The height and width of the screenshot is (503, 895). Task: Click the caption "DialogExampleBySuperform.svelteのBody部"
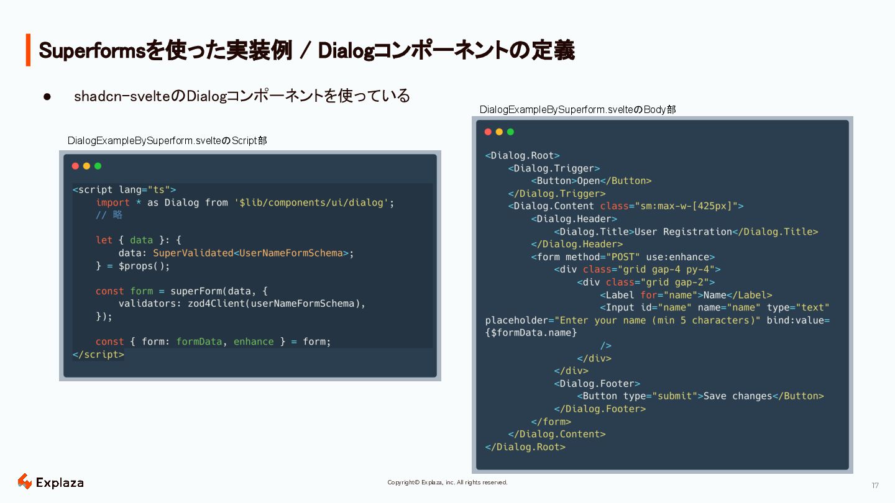click(x=578, y=109)
